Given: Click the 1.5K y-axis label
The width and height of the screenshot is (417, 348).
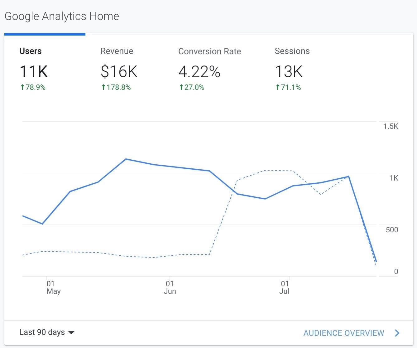Looking at the screenshot, I should click(391, 126).
